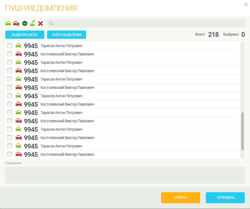Focus the driver search input field

pos(148,23)
